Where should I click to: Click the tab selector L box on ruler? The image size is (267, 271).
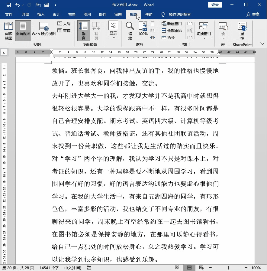[4, 52]
